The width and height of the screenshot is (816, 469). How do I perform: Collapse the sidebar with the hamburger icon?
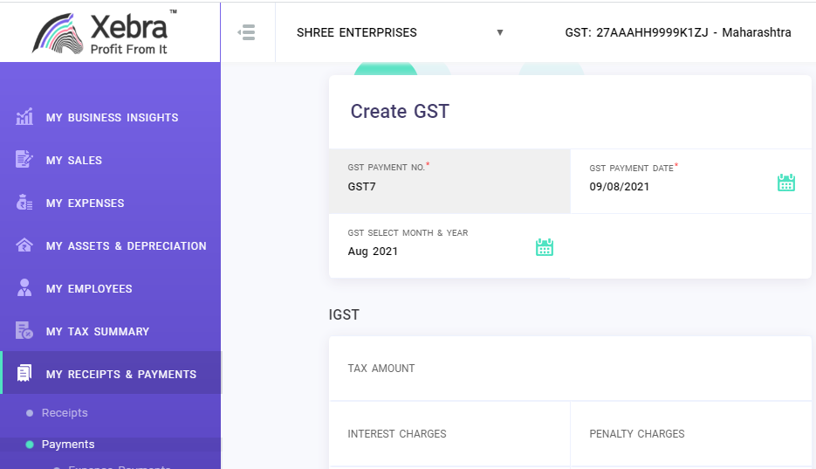247,32
